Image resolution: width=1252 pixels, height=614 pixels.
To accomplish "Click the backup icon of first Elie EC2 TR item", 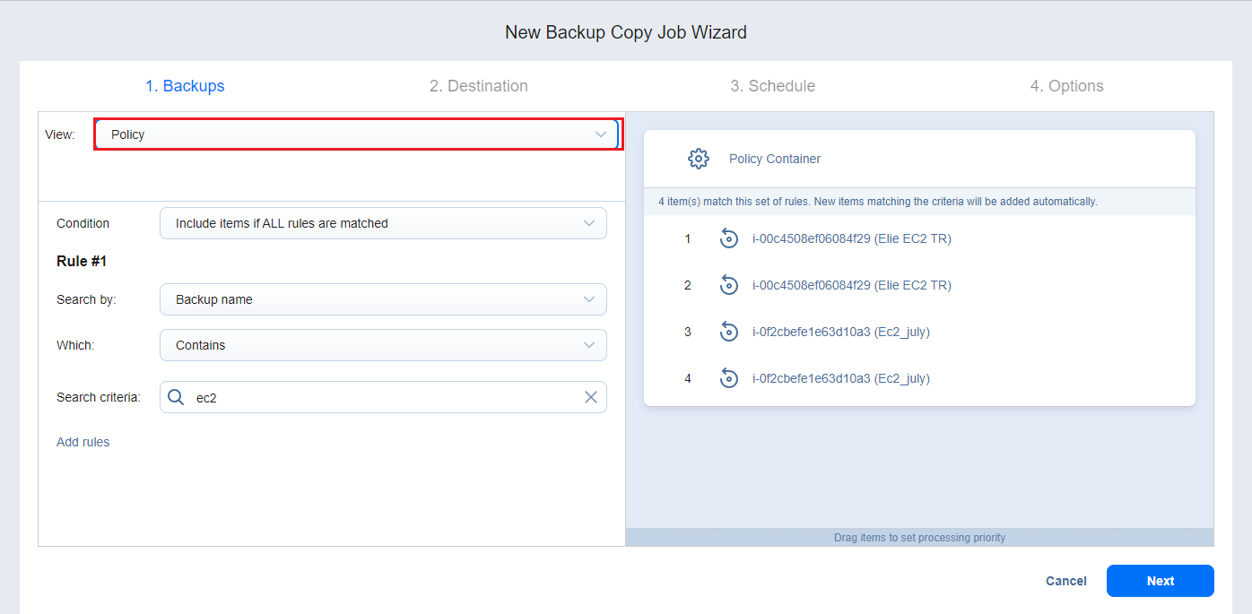I will [x=729, y=238].
